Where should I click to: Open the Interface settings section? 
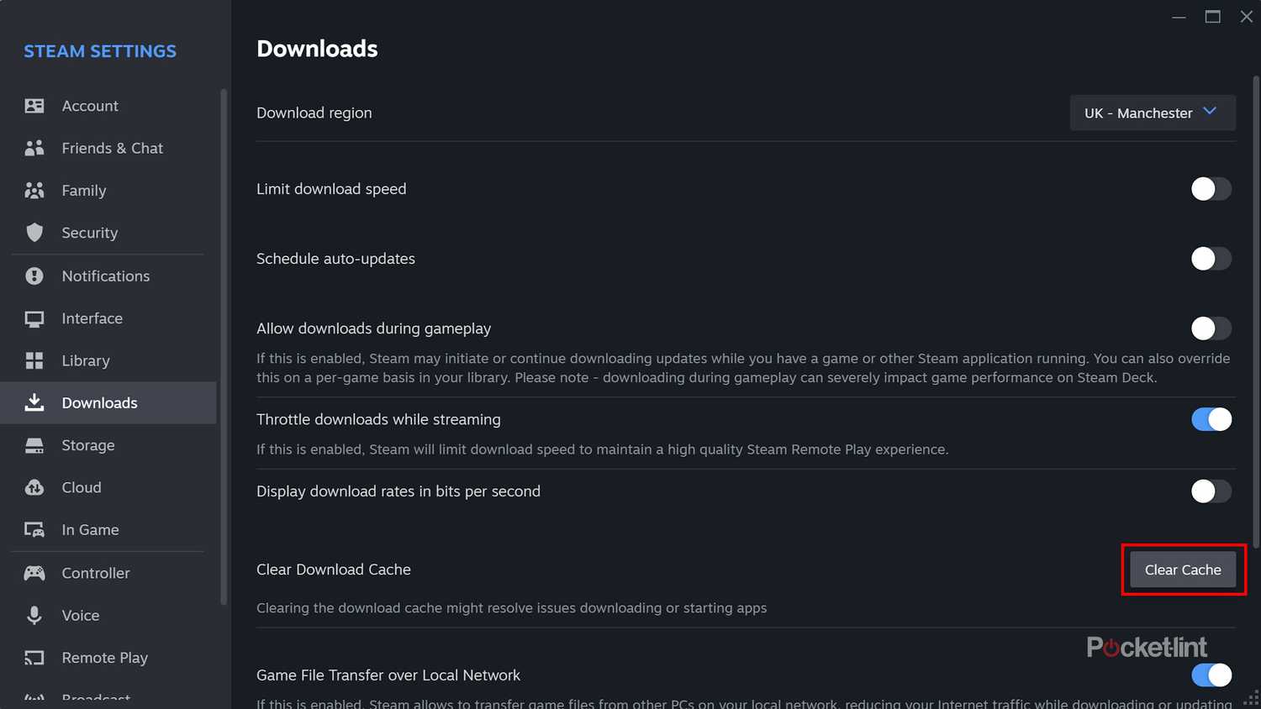tap(92, 318)
